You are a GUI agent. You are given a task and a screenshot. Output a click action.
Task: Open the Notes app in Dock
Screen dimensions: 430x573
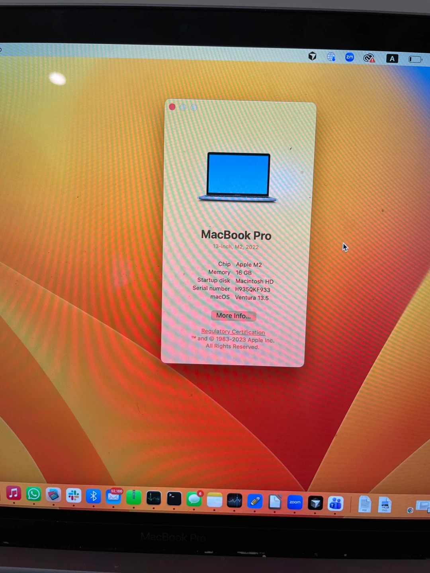pos(215,500)
